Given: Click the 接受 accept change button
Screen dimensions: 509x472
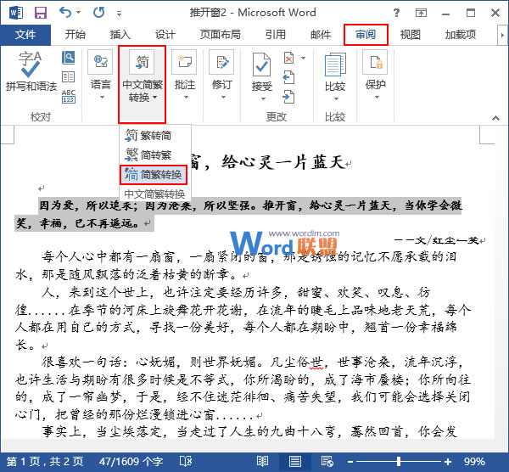Looking at the screenshot, I should [x=261, y=70].
